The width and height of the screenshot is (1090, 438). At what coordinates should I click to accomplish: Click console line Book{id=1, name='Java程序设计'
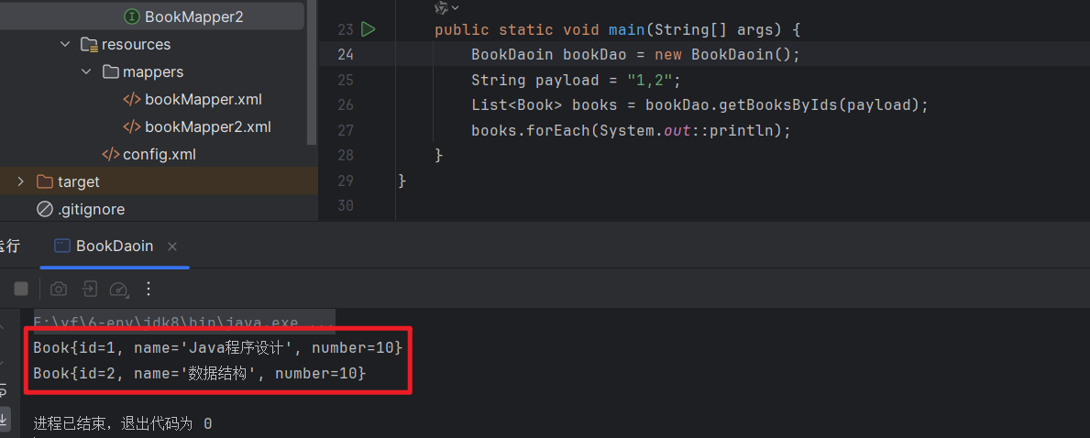pos(217,347)
